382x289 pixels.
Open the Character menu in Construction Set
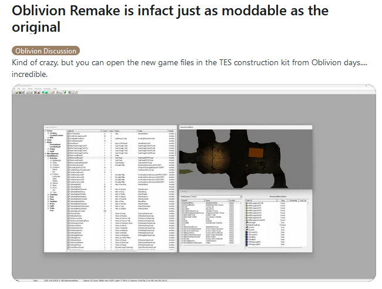(38, 89)
